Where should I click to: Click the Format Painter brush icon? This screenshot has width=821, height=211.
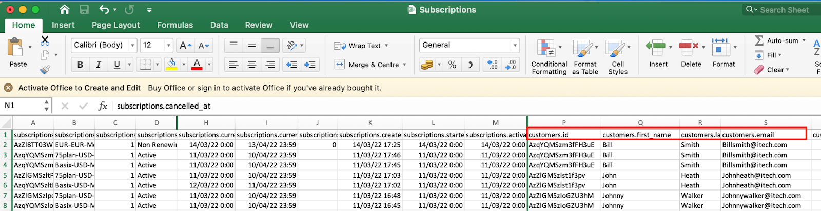45,69
